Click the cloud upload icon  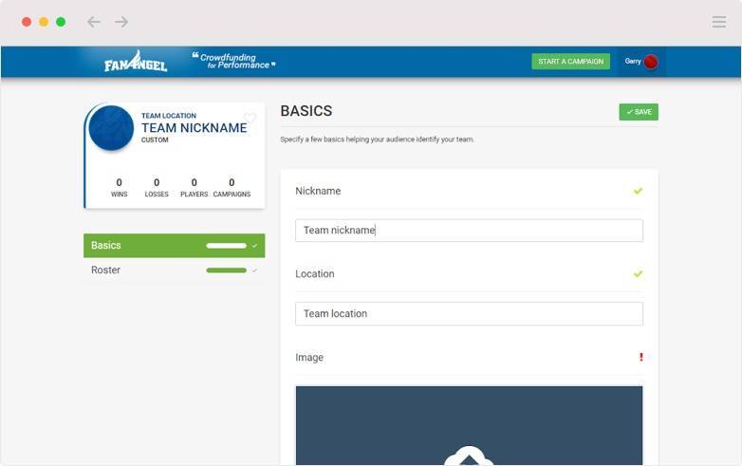pyautogui.click(x=469, y=457)
